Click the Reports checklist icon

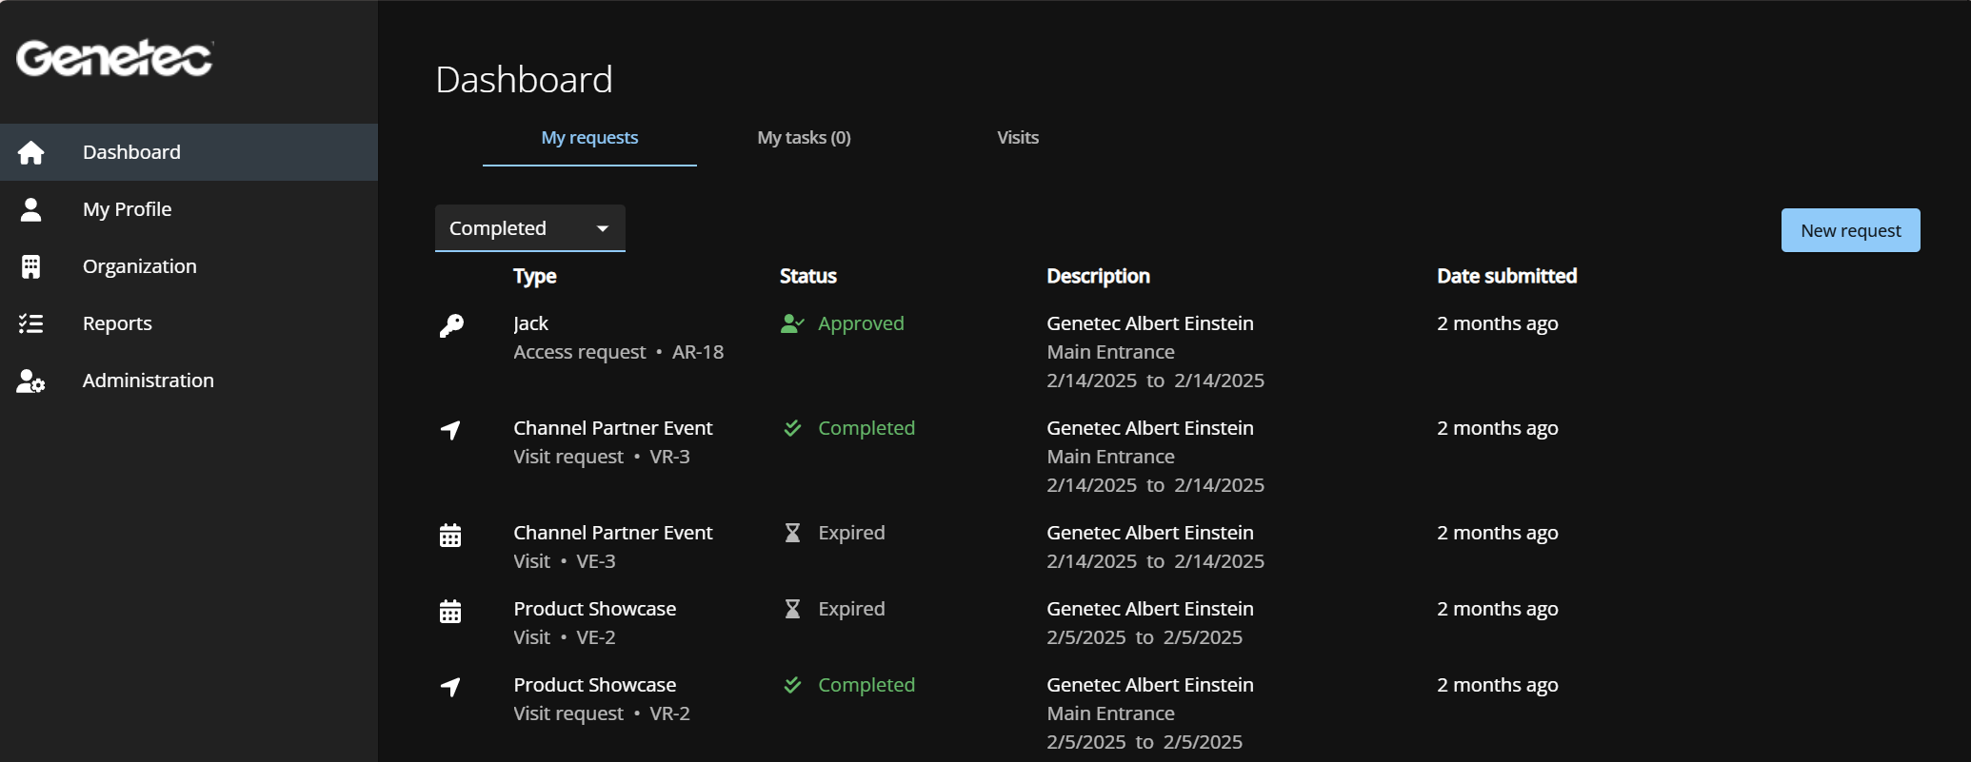coord(30,324)
